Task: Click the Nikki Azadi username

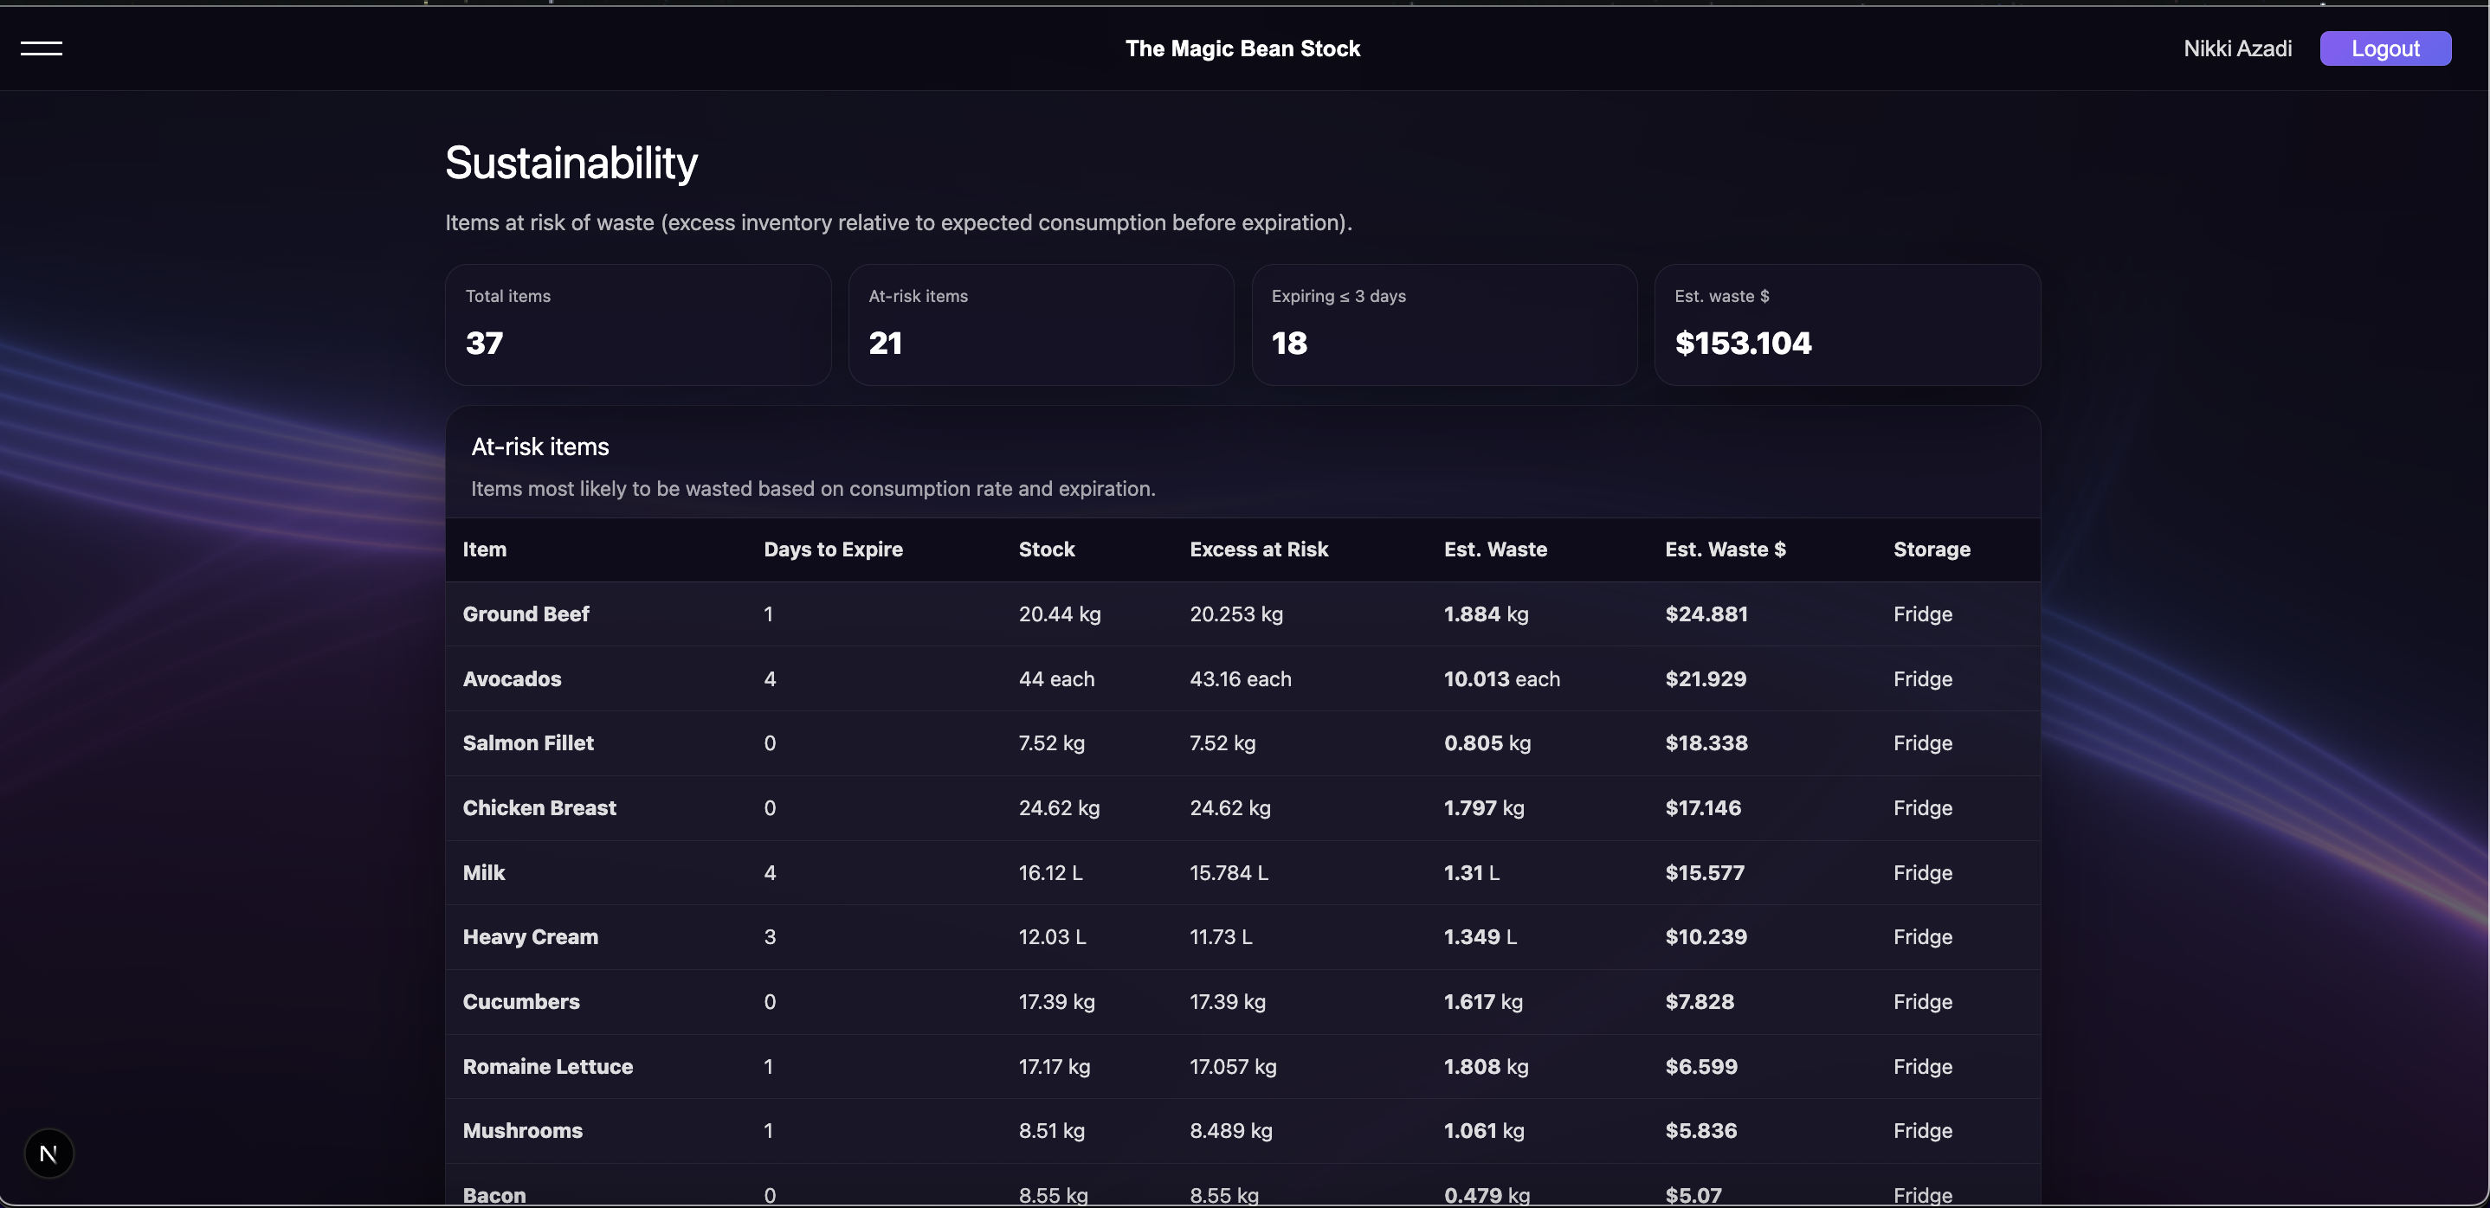Action: [x=2236, y=48]
